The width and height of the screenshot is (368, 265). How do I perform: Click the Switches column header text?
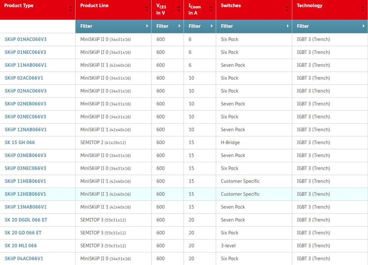(231, 6)
